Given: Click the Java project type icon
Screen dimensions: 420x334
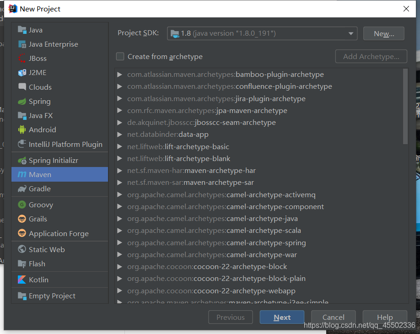Looking at the screenshot, I should pyautogui.click(x=22, y=30).
